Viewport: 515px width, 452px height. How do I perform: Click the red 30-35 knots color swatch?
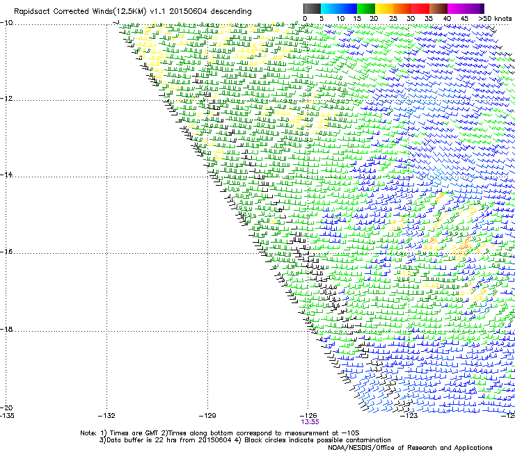pyautogui.click(x=420, y=8)
